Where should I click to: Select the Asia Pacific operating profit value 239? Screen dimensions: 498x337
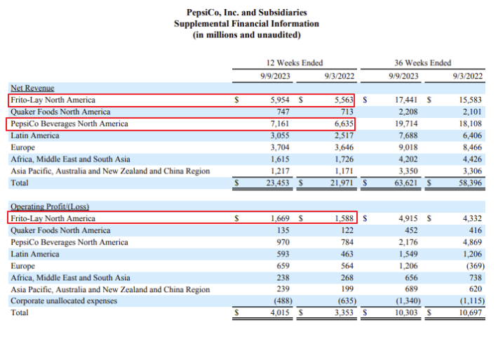pos(283,289)
